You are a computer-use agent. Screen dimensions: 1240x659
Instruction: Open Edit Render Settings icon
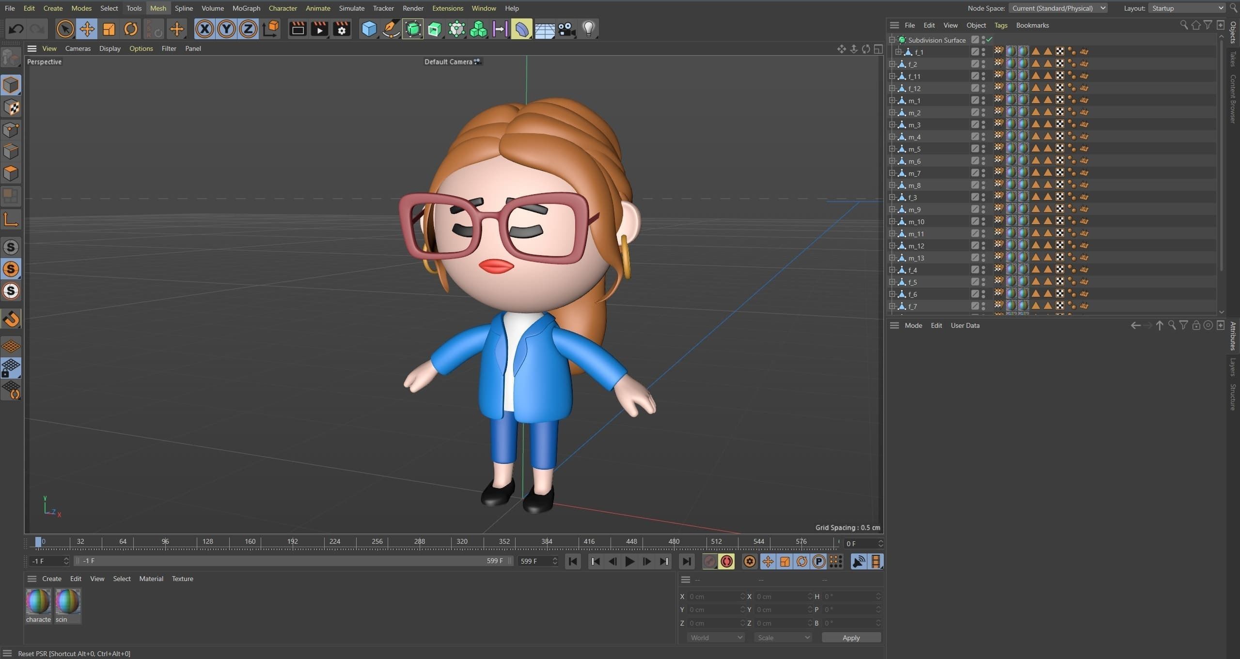(x=342, y=29)
